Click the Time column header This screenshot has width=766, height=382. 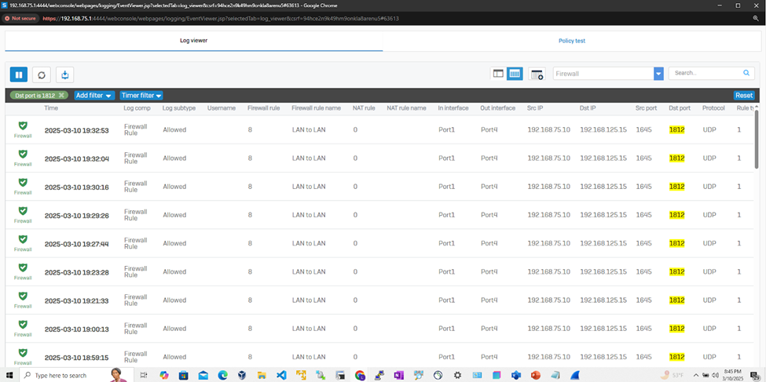(x=50, y=107)
